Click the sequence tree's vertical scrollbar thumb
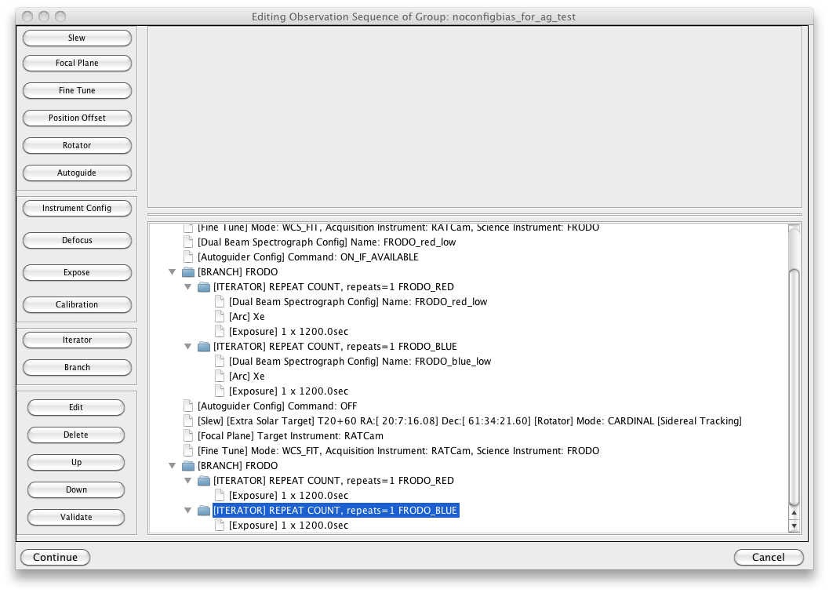Viewport: 829px width, 593px height. [x=794, y=387]
